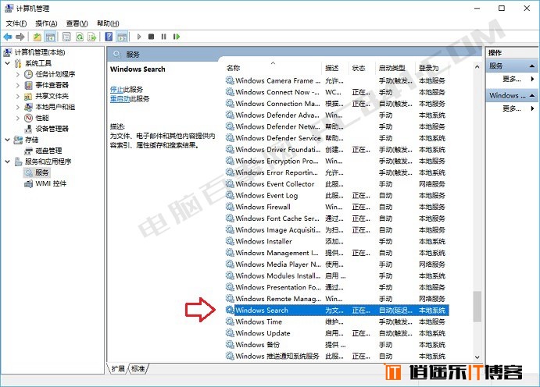540x387 pixels.
Task: Open 更多 under 服务 actions
Action: (511, 79)
